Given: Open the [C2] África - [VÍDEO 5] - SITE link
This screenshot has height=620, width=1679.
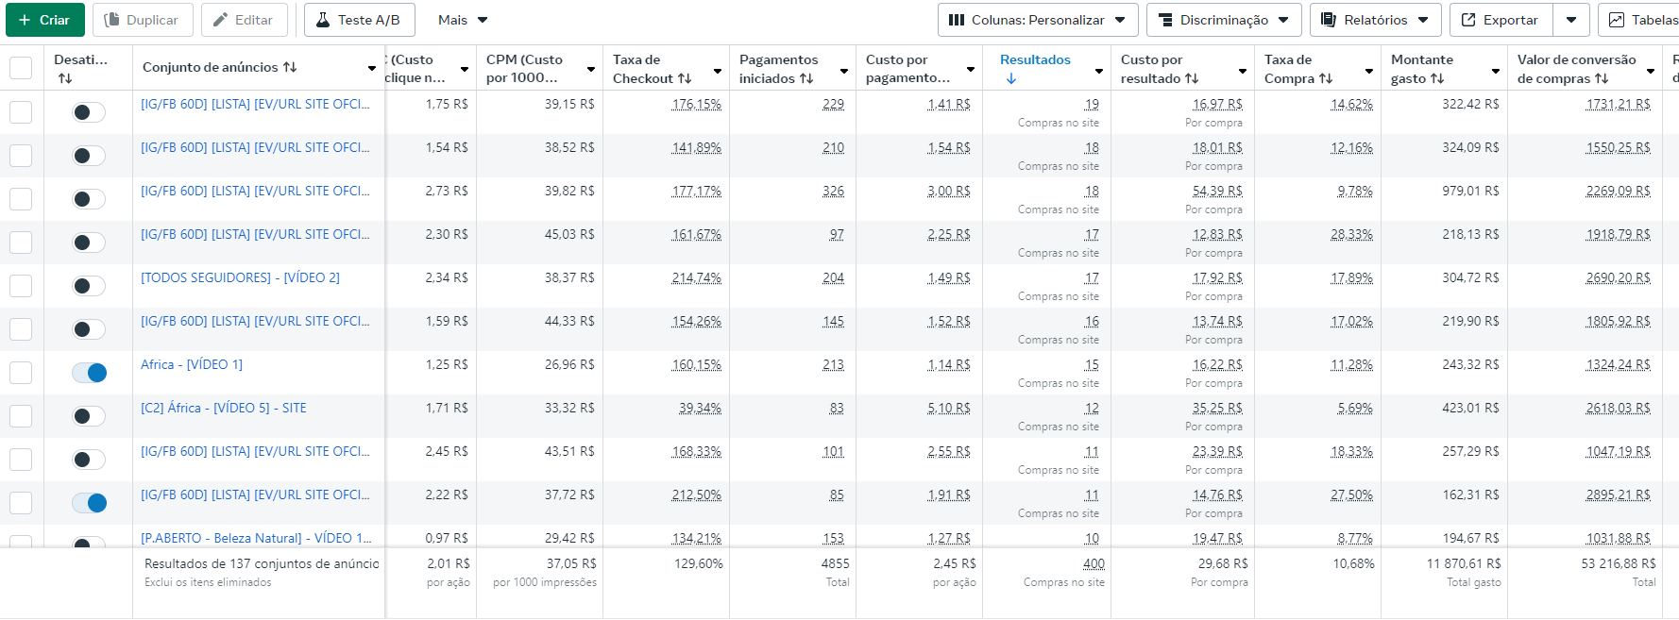Looking at the screenshot, I should (x=224, y=408).
